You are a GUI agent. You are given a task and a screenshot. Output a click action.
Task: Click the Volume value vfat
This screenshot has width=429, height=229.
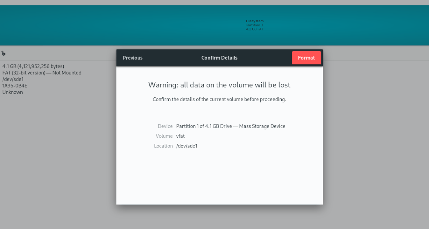pyautogui.click(x=181, y=136)
